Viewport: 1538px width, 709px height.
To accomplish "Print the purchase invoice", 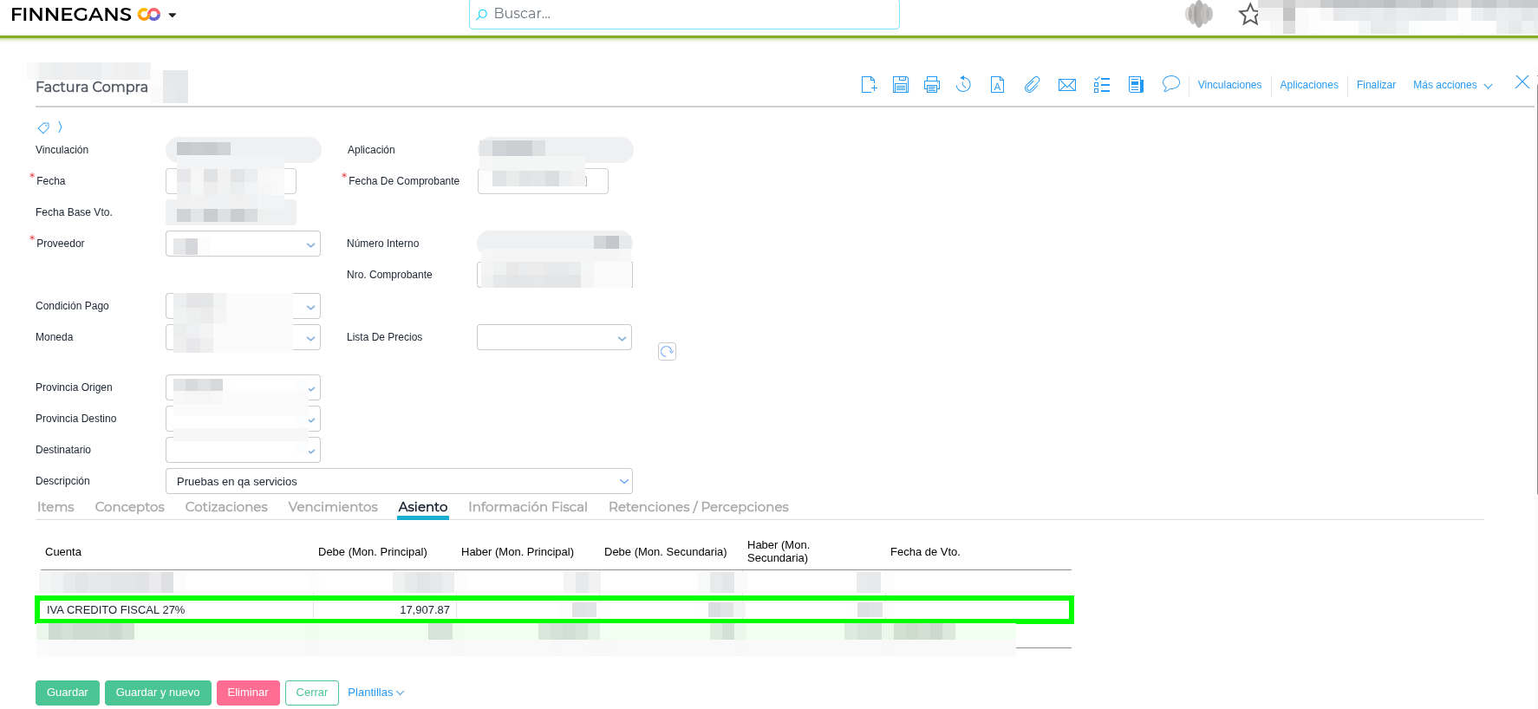I will click(932, 85).
